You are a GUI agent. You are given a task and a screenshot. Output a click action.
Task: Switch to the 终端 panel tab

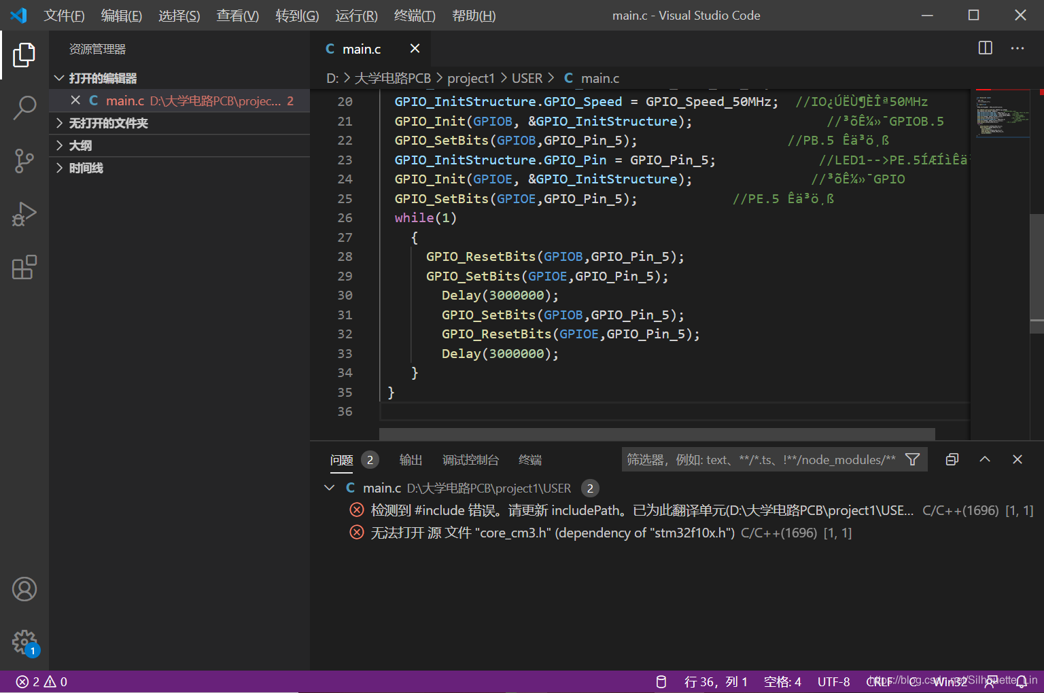pyautogui.click(x=530, y=460)
